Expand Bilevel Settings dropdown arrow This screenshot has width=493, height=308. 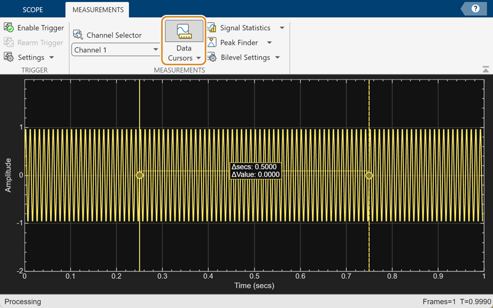click(x=277, y=57)
